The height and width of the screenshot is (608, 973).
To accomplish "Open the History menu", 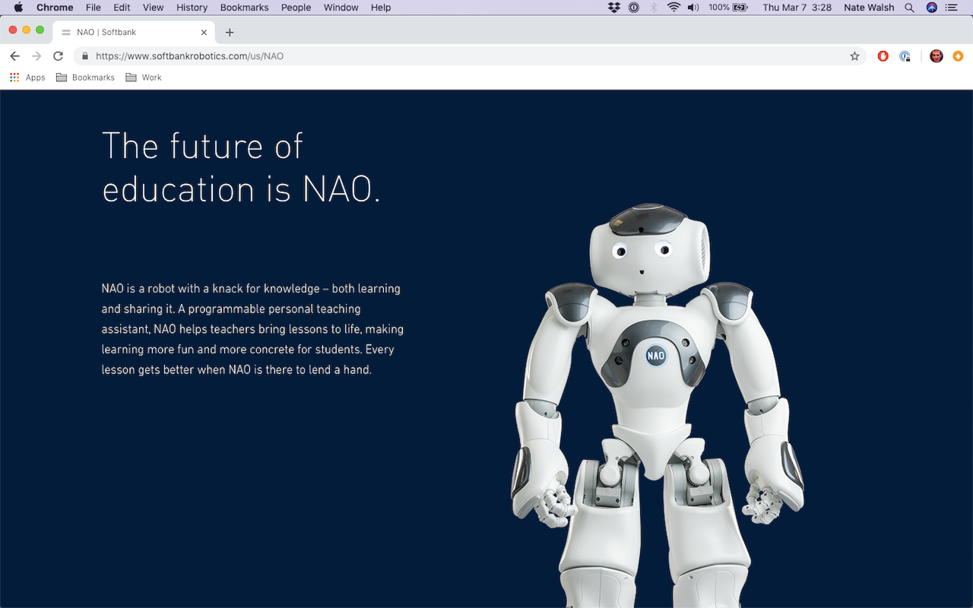I will click(x=192, y=8).
